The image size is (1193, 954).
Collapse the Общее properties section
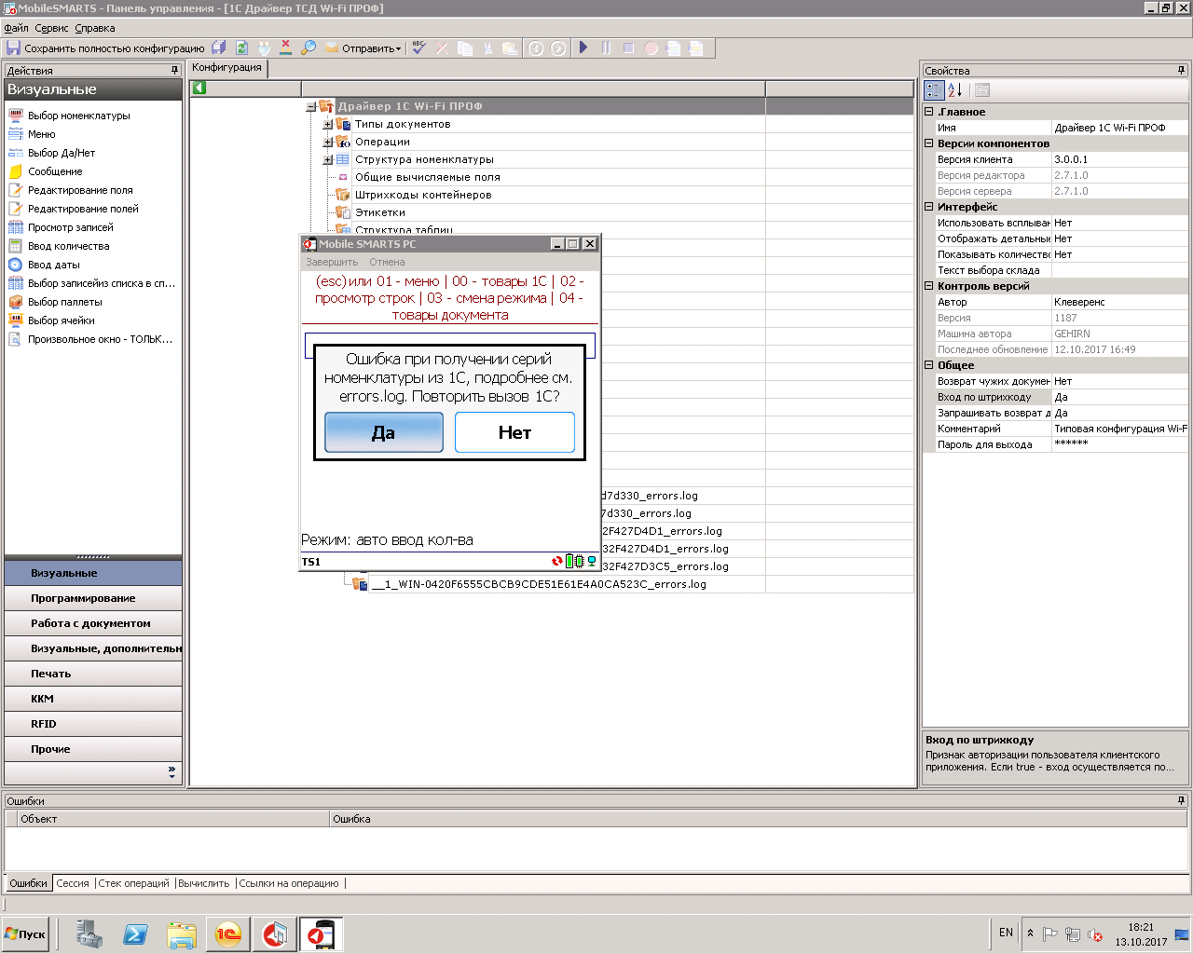(x=929, y=365)
